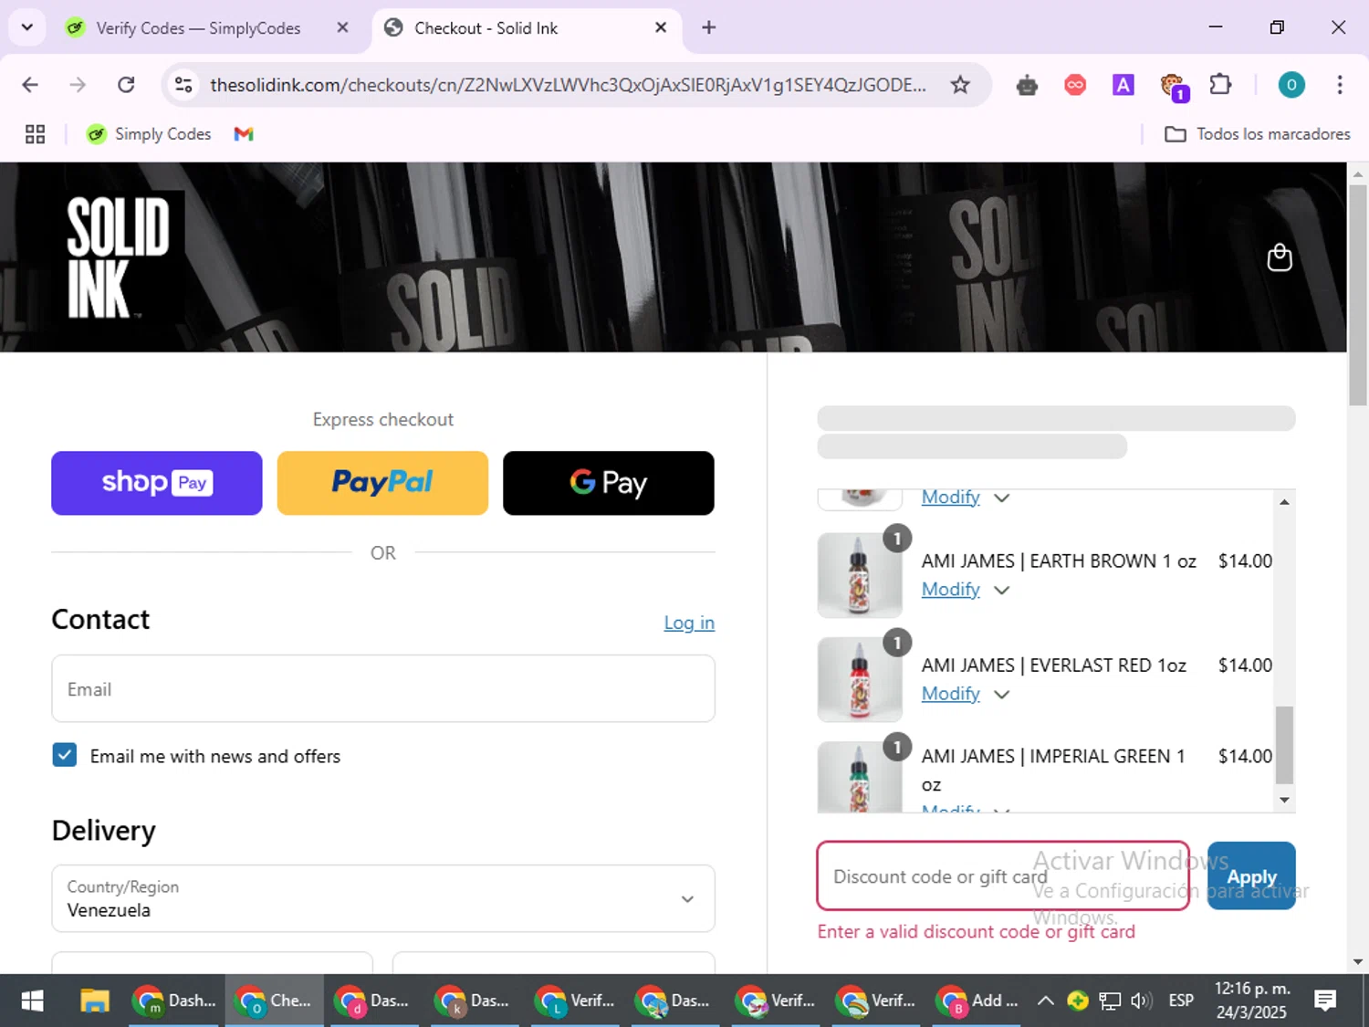Image resolution: width=1369 pixels, height=1027 pixels.
Task: Reload the current page
Action: [126, 85]
